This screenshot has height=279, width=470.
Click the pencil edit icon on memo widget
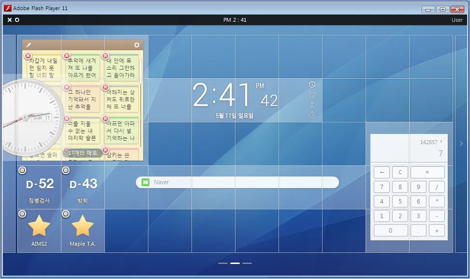click(29, 45)
